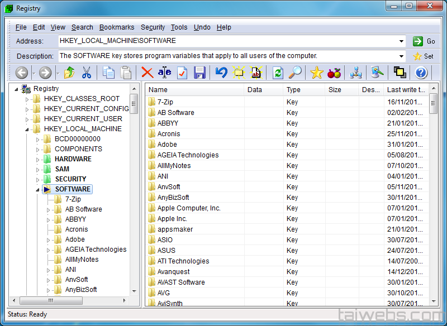Click the blue Undo arrow icon

(x=222, y=73)
